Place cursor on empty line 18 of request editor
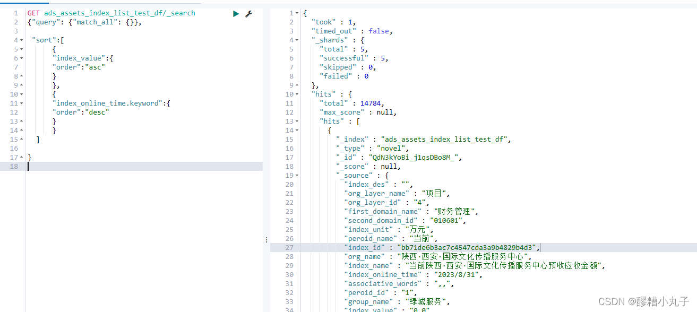The width and height of the screenshot is (697, 312). click(144, 167)
